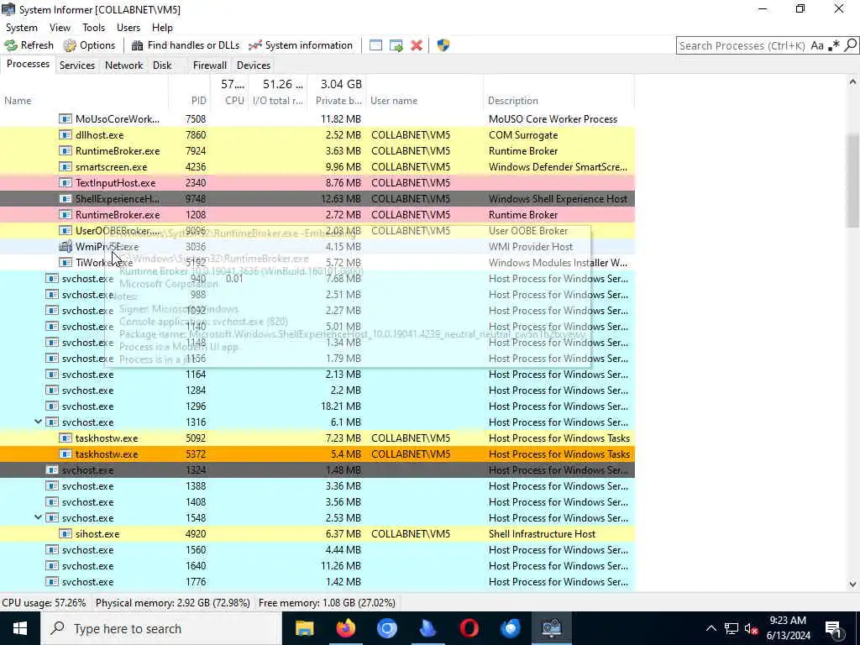Open Windows Start menu
This screenshot has width=860, height=645.
click(x=20, y=628)
